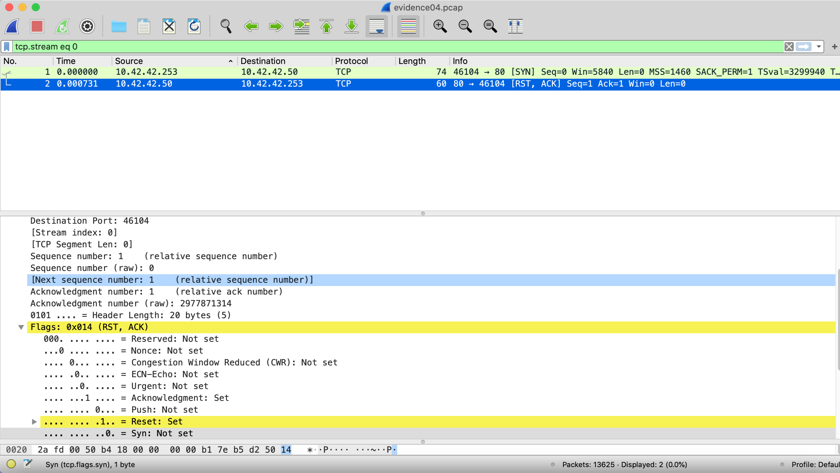840x473 pixels.
Task: Click the Find packet magnifier icon
Action: 226,26
